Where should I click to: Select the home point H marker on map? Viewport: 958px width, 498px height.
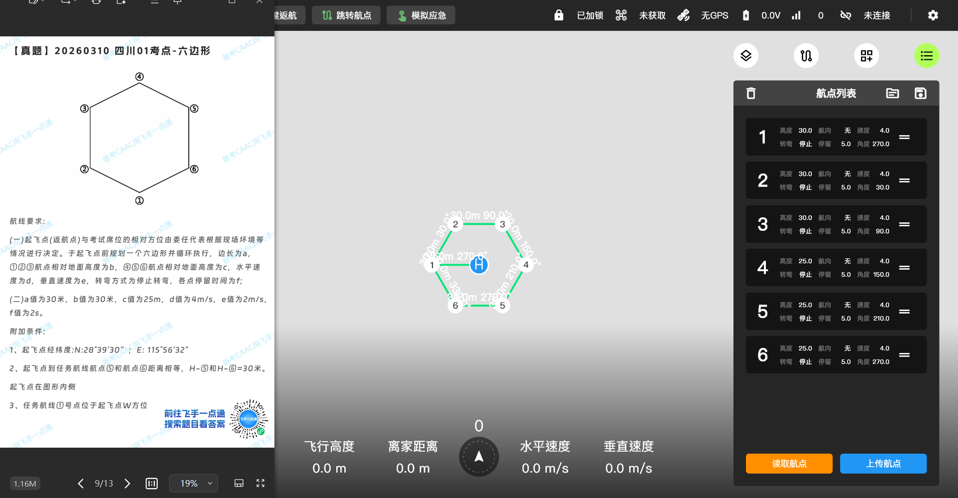point(479,265)
